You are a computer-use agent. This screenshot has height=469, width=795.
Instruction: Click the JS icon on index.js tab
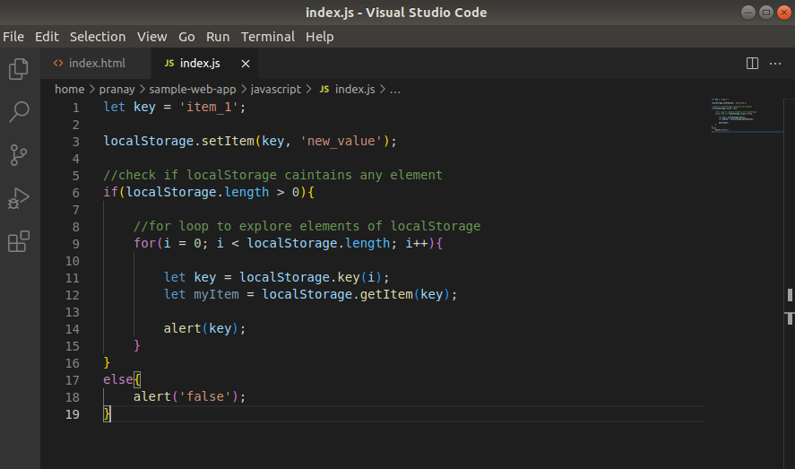coord(169,64)
